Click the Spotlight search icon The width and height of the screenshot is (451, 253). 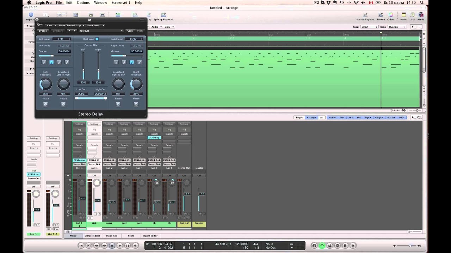point(422,2)
